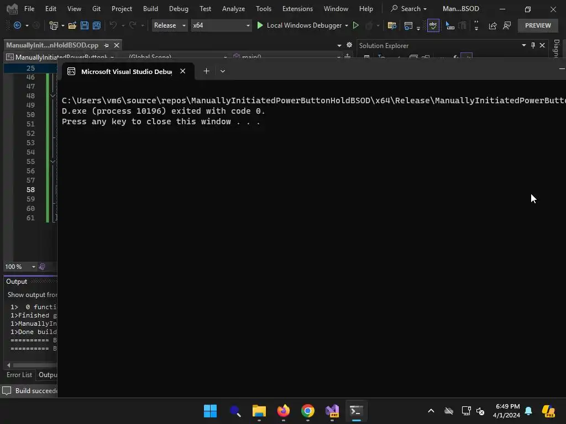
Task: Start Without Debugging using hollow play icon
Action: pyautogui.click(x=355, y=25)
